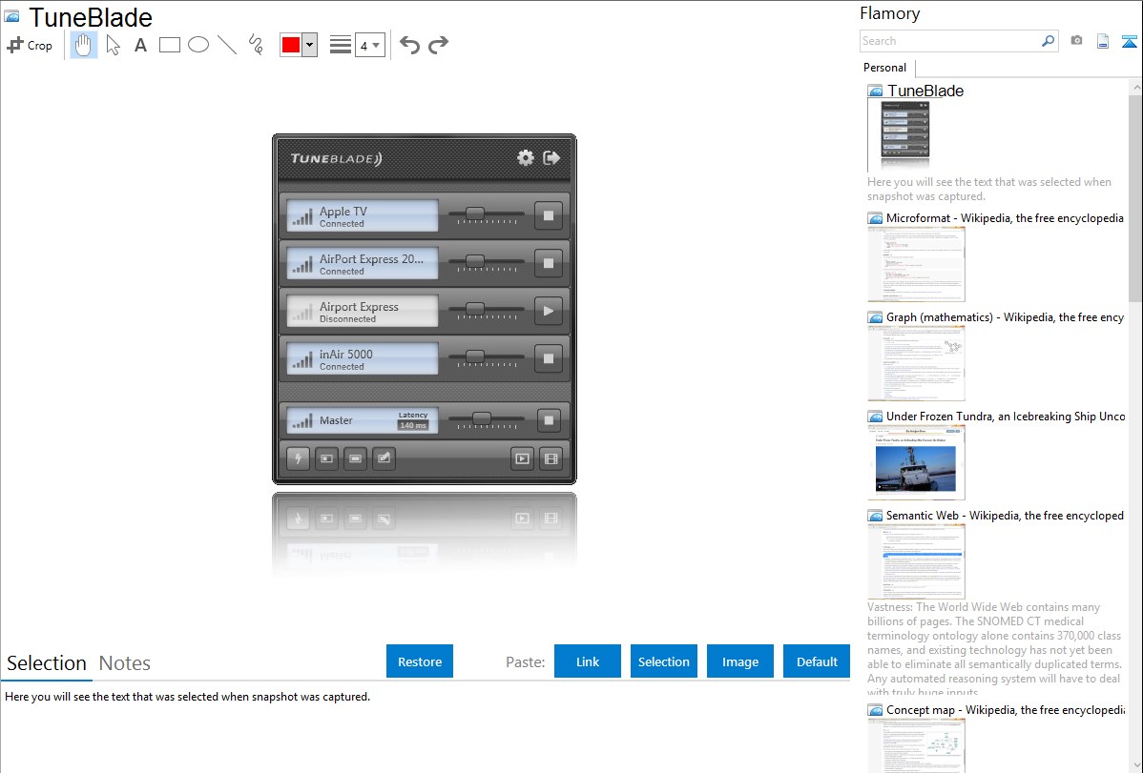
Task: Click the play-screen icon in TuneBlade footer
Action: (x=522, y=458)
